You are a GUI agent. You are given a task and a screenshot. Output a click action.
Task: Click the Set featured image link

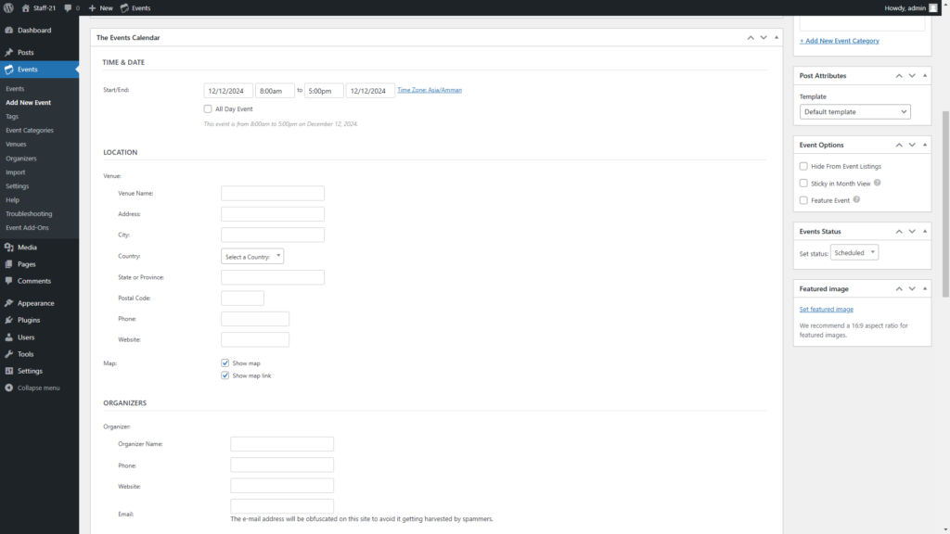tap(826, 309)
